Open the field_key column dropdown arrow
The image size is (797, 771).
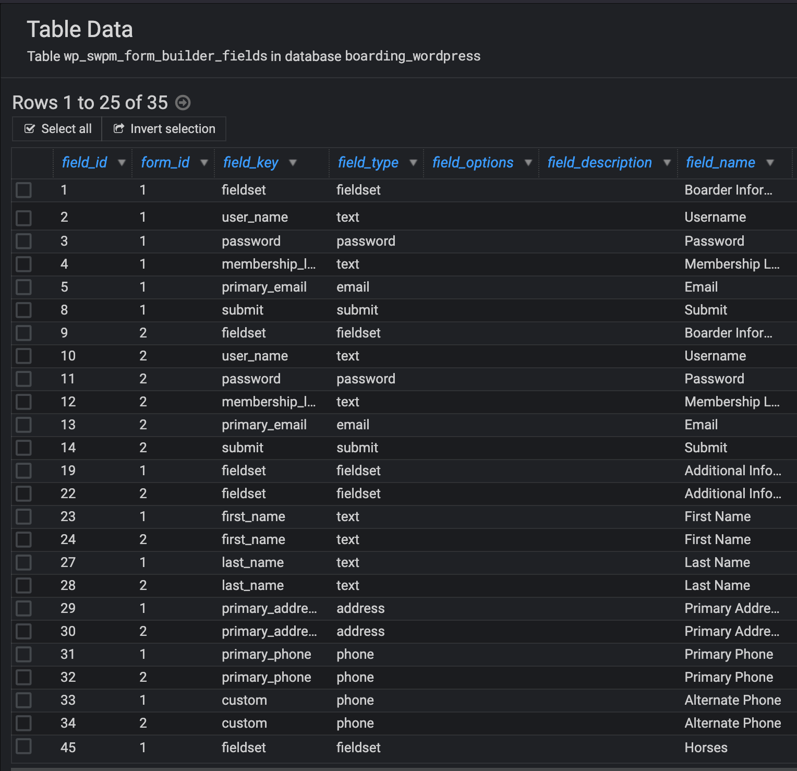coord(293,163)
